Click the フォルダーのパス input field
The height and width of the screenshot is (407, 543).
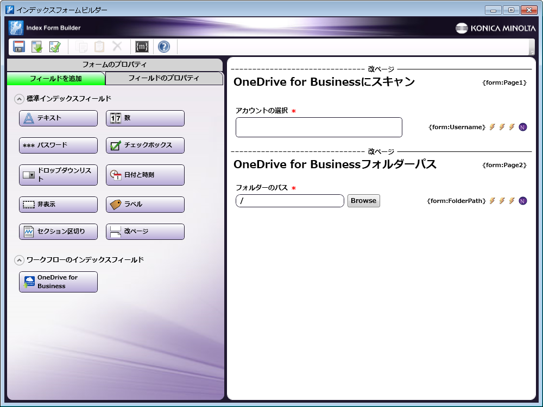click(290, 201)
